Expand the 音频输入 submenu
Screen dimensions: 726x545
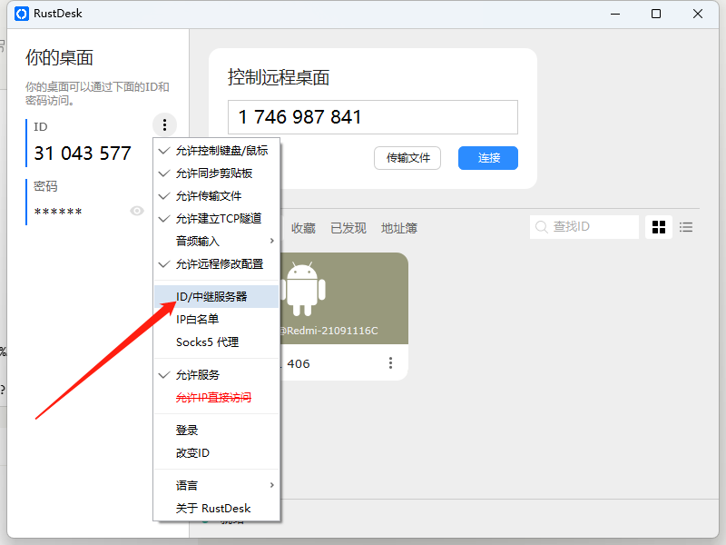pos(217,241)
